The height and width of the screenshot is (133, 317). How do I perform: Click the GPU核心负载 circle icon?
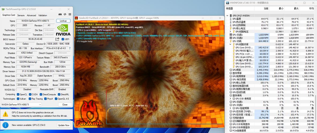click(x=231, y=82)
